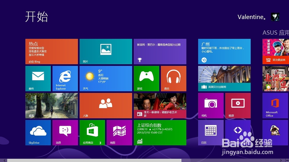Click the right scrollbar arrow
The image size is (289, 162).
tap(281, 161)
